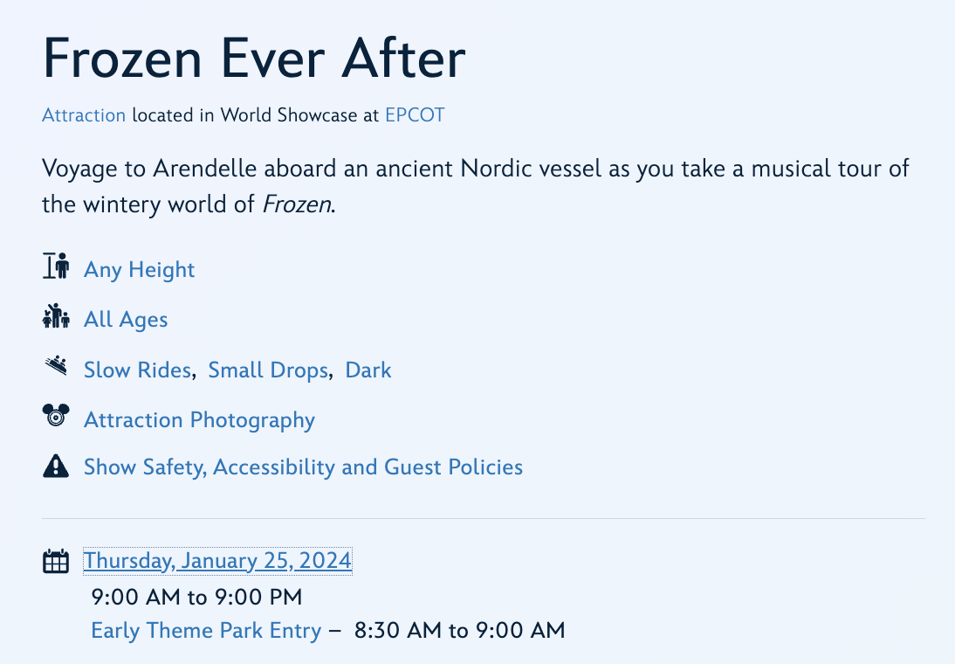Go to the EPCOT park link

tap(415, 115)
